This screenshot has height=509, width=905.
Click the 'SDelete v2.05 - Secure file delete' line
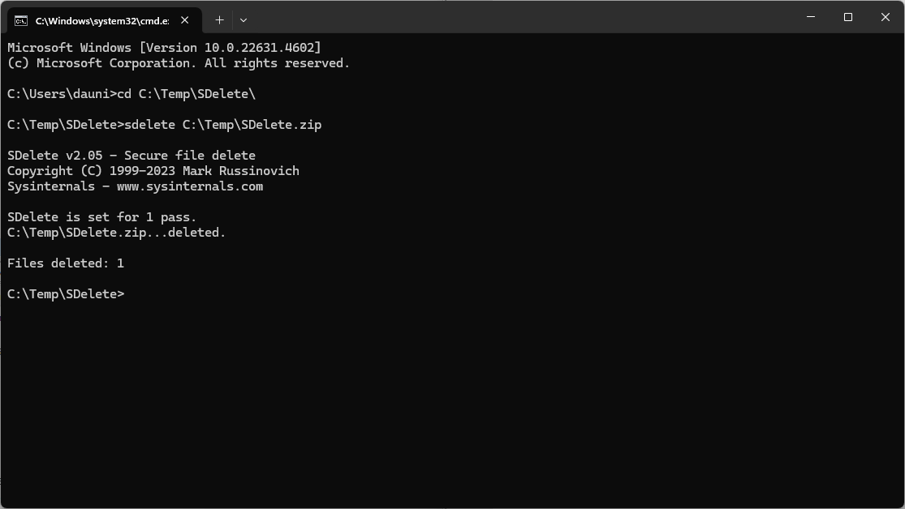coord(131,156)
